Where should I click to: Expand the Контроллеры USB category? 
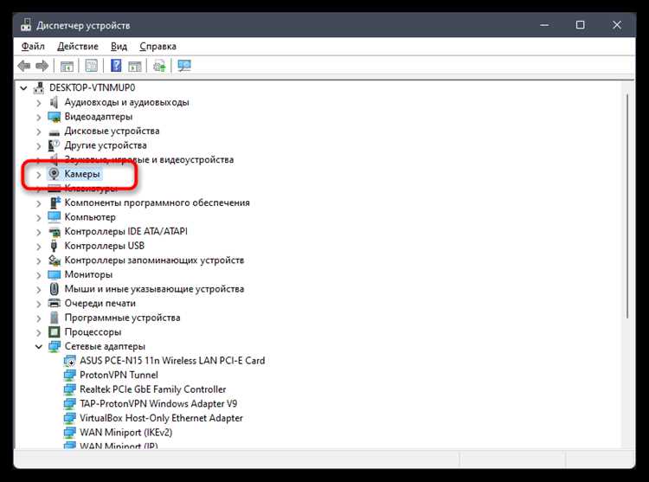pyautogui.click(x=38, y=246)
